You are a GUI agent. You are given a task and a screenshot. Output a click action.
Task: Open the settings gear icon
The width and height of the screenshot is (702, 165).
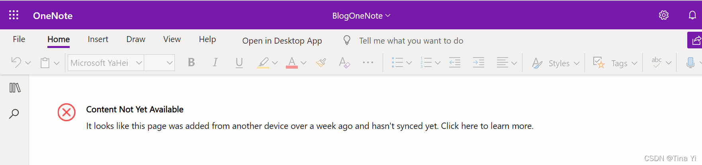click(664, 15)
